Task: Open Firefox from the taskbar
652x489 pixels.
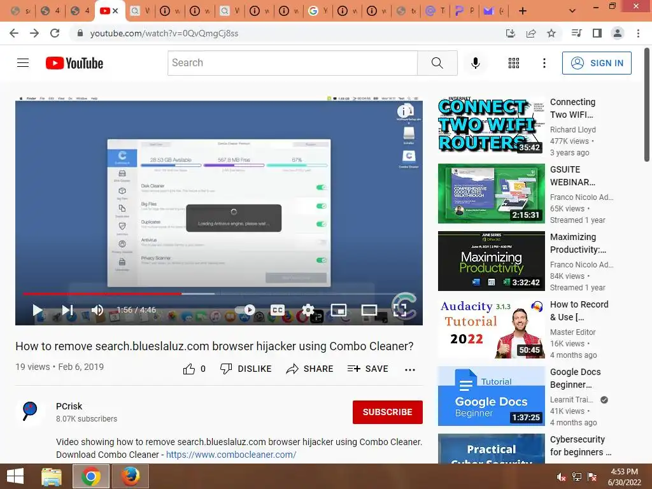Action: click(131, 476)
